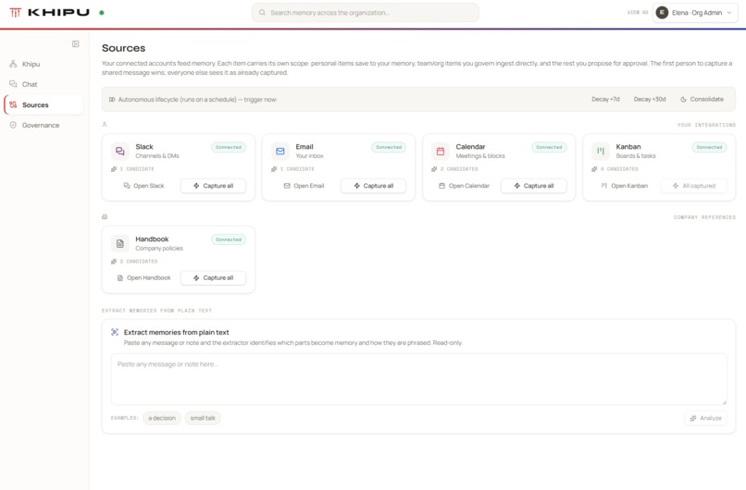Click Kanban's All captured button

[x=694, y=186]
